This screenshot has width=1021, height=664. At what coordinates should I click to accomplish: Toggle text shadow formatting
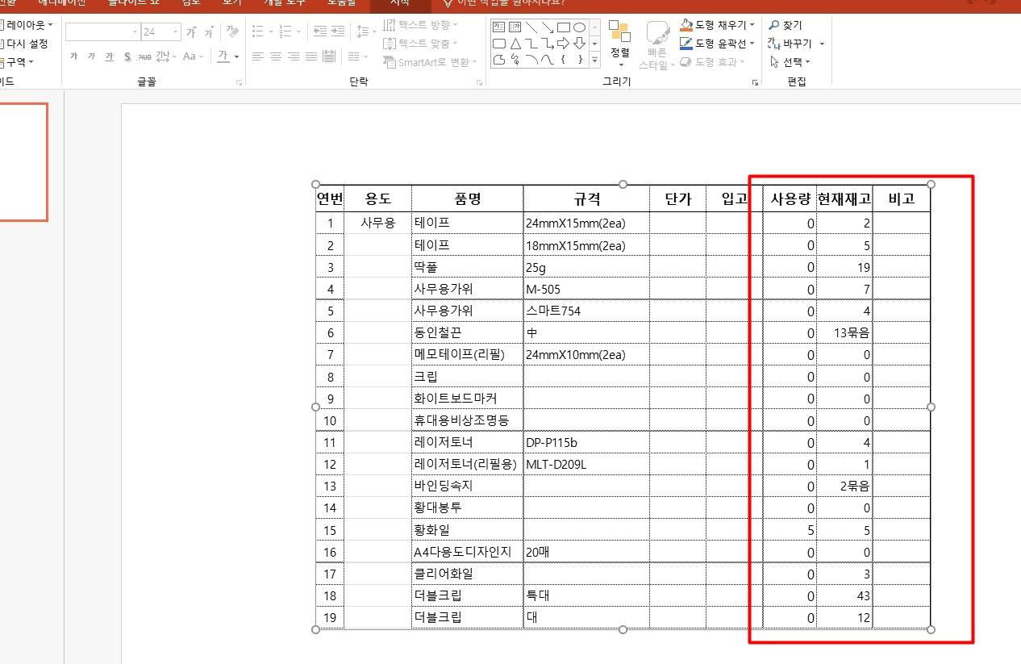[x=127, y=56]
